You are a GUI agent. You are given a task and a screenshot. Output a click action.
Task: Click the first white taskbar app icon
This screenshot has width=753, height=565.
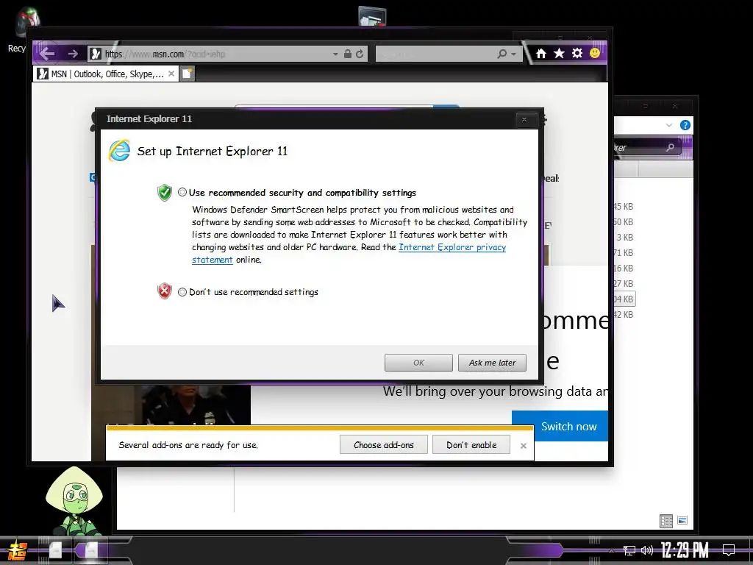pos(56,550)
